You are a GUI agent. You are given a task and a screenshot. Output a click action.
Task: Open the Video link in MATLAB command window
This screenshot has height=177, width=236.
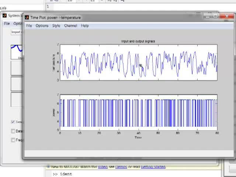click(x=103, y=167)
